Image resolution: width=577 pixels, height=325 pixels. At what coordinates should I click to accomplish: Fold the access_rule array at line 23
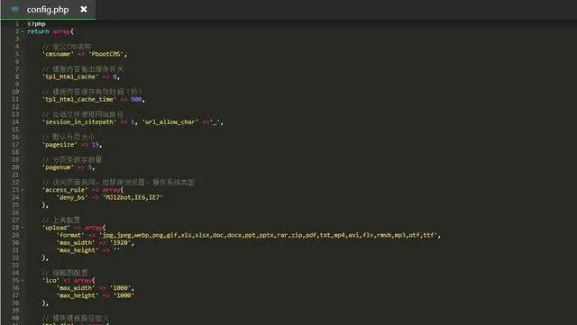[23, 190]
